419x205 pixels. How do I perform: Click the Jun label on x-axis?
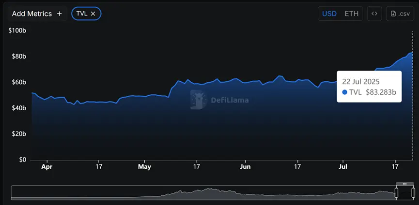click(x=246, y=167)
